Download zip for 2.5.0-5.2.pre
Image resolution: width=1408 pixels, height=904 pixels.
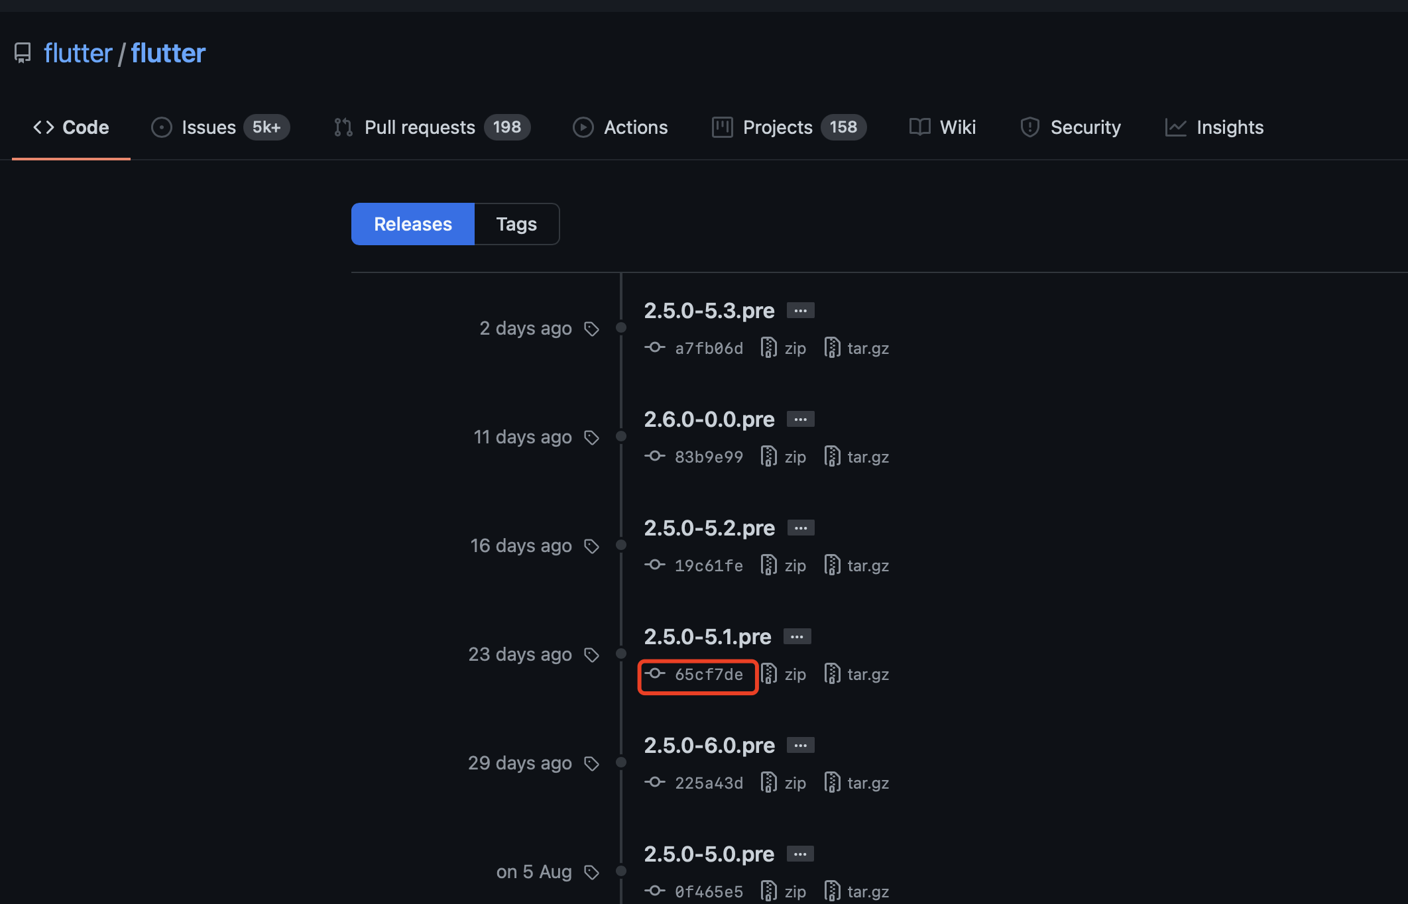(x=784, y=565)
